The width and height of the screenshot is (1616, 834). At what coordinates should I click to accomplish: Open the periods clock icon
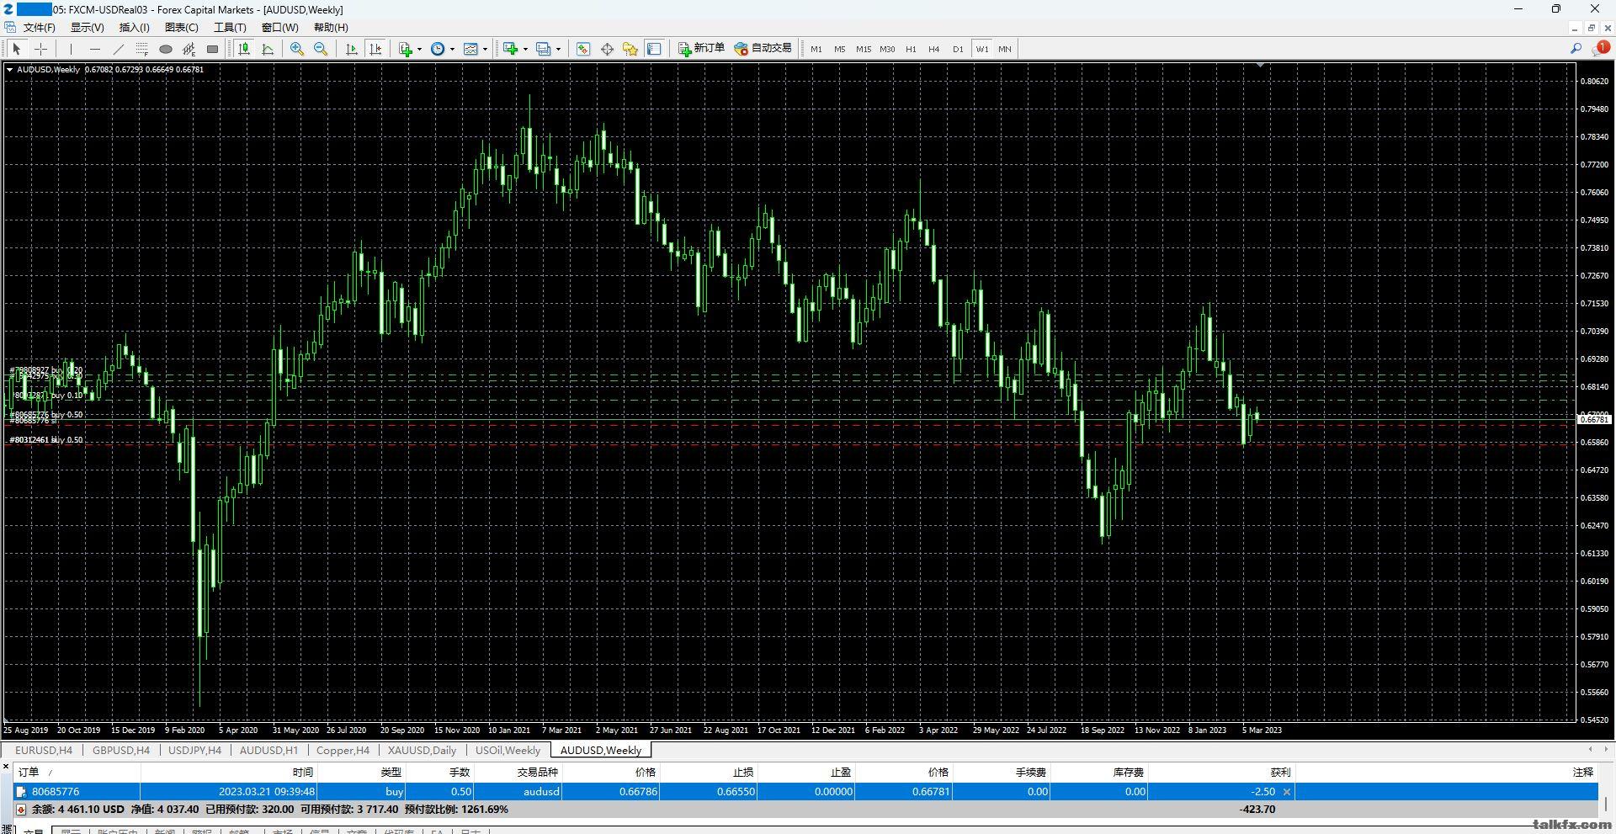(438, 49)
